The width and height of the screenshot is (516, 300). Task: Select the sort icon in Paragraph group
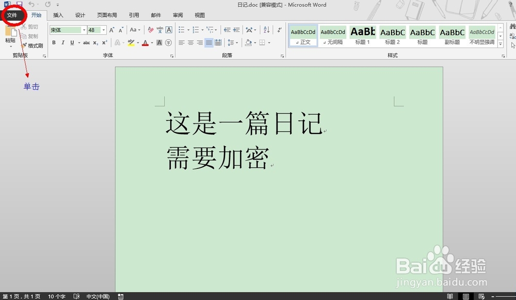click(x=266, y=30)
